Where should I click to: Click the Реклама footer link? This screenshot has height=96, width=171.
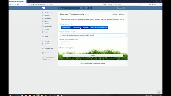tap(44, 59)
